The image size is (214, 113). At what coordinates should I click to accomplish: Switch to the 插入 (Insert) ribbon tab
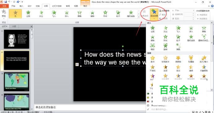(21, 6)
